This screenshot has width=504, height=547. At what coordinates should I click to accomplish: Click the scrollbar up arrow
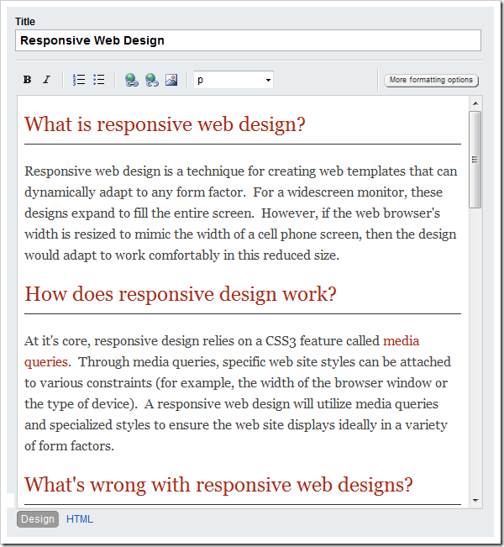point(475,103)
